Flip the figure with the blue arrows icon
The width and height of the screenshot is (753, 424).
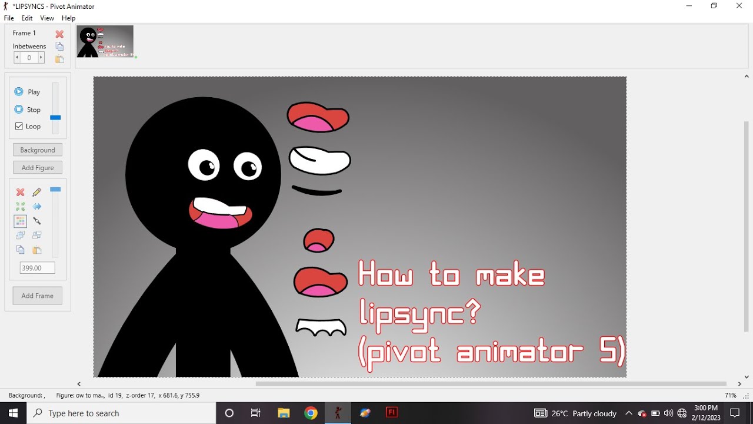point(37,207)
